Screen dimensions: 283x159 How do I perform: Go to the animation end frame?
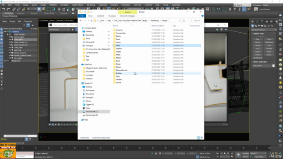pos(232,153)
